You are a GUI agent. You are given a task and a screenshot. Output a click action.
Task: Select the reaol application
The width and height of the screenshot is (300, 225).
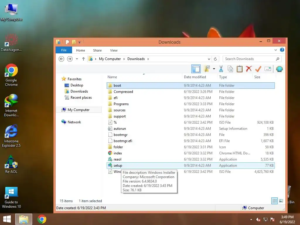(x=190, y=159)
